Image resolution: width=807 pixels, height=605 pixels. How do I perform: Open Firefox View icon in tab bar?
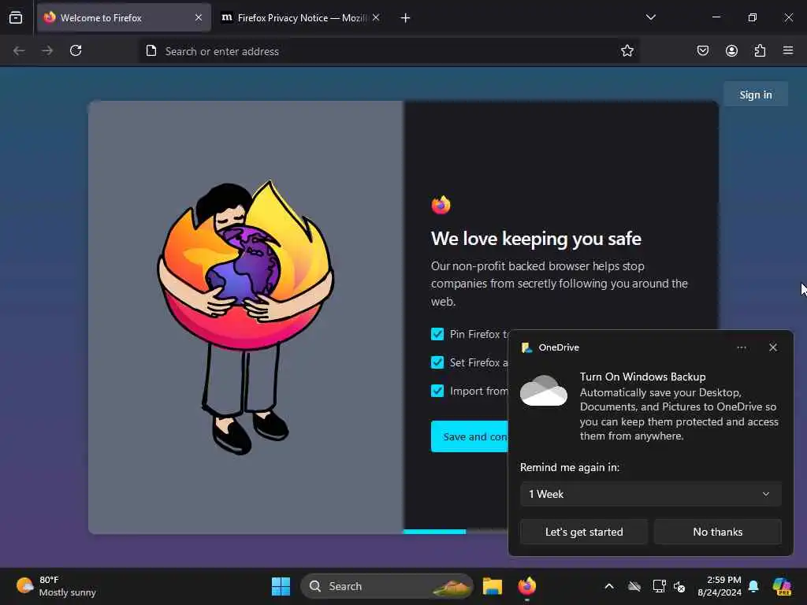click(x=16, y=17)
